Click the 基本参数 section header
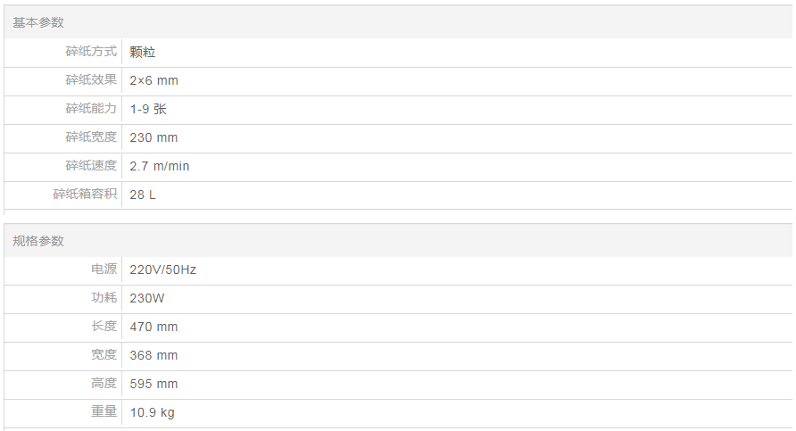The width and height of the screenshot is (796, 431). click(x=38, y=22)
